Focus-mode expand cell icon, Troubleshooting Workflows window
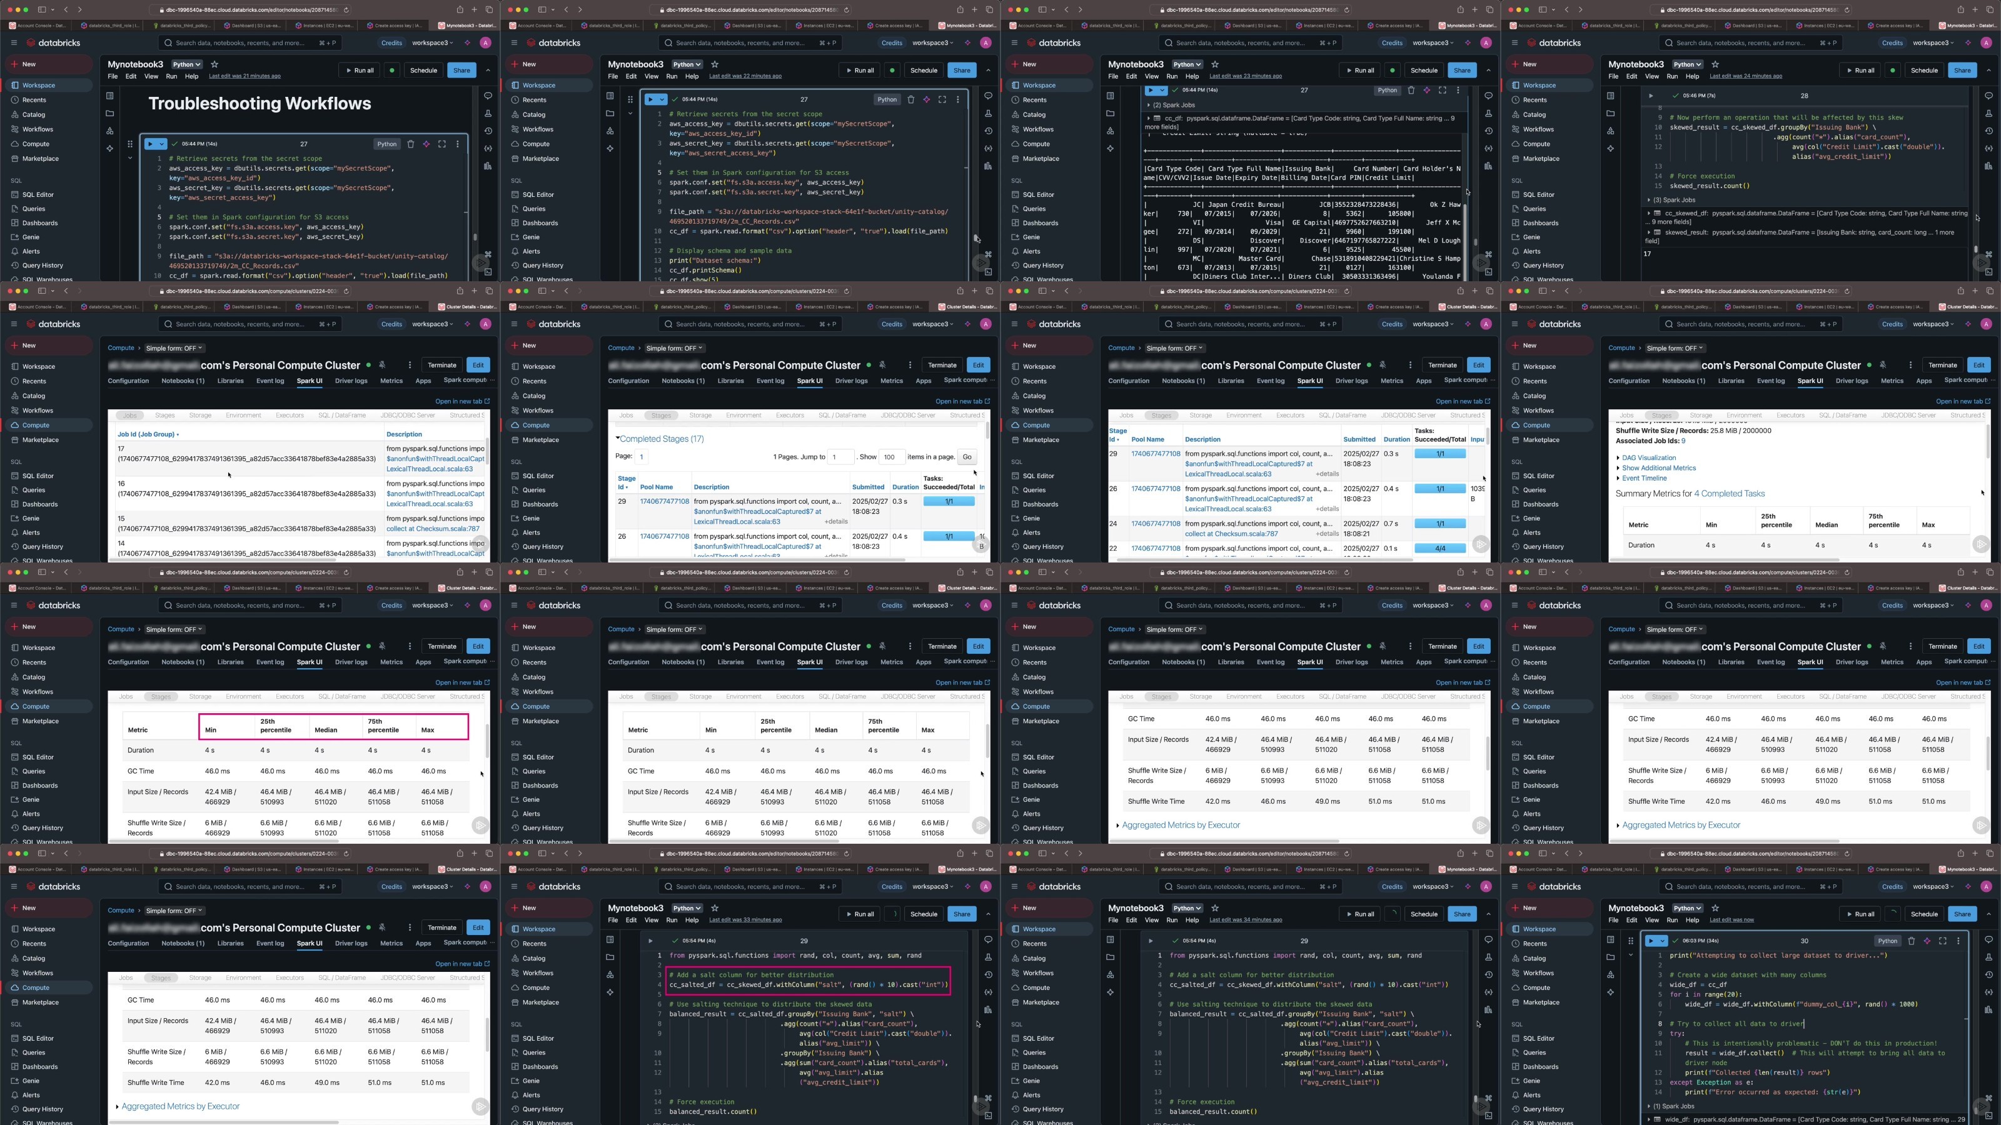This screenshot has width=2001, height=1125. (442, 144)
